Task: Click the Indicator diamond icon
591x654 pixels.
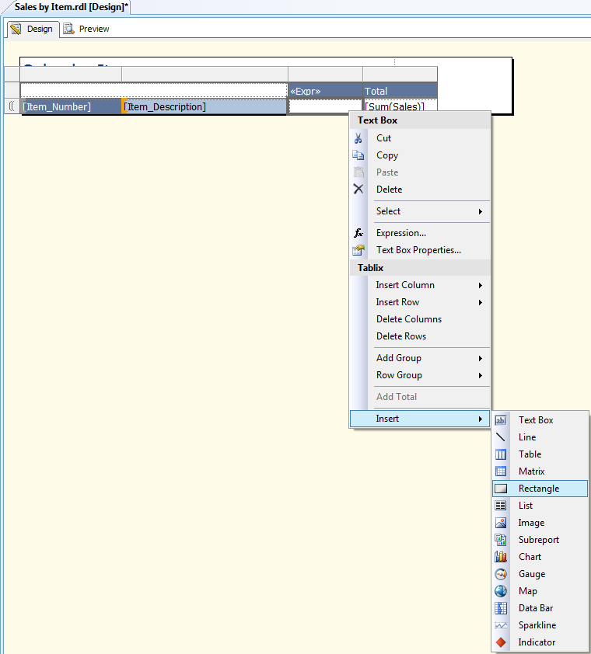Action: (x=502, y=642)
